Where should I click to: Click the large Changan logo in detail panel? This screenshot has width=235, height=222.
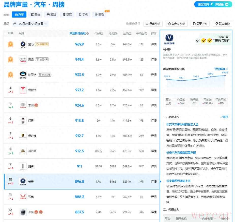coord(169,39)
